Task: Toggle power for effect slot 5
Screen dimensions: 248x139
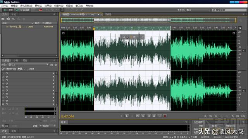Action: tap(7, 87)
